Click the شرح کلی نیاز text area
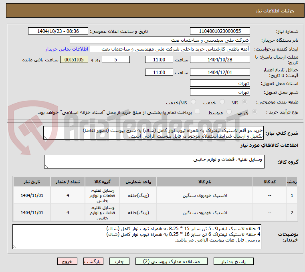 pos(154,133)
